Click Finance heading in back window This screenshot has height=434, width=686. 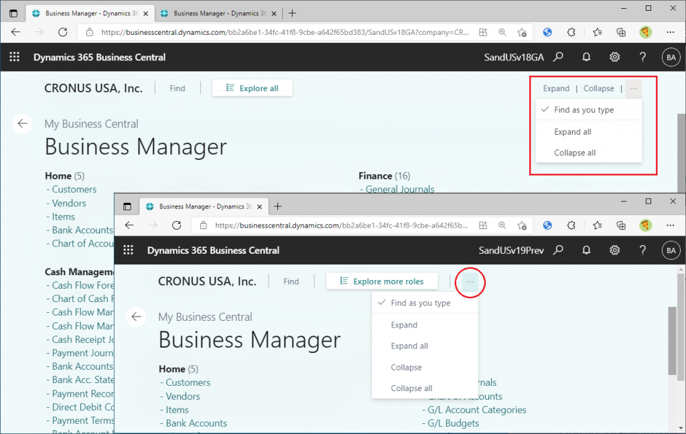point(375,176)
